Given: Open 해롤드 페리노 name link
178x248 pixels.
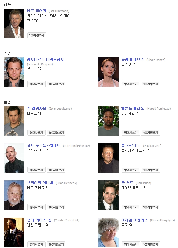Looking at the screenshot, I should tap(133, 108).
